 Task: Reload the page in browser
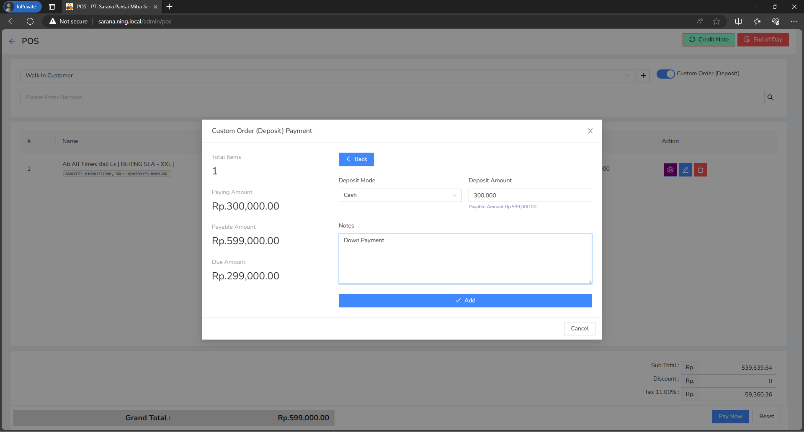coord(30,21)
